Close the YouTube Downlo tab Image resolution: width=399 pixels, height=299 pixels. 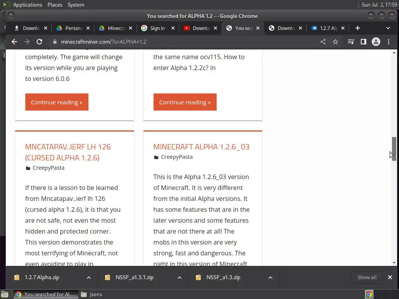pos(215,28)
